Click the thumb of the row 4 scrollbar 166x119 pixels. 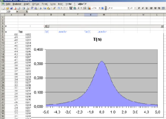pos(48,26)
